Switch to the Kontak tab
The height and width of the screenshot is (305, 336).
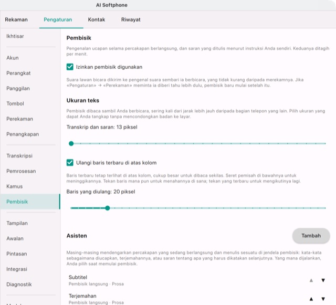[x=97, y=19]
